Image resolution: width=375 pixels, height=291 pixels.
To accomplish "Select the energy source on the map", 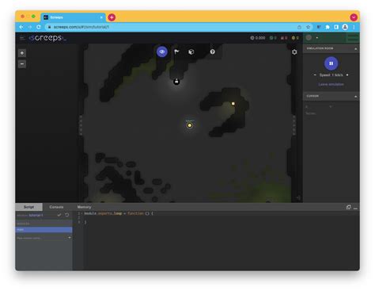I will pos(233,104).
